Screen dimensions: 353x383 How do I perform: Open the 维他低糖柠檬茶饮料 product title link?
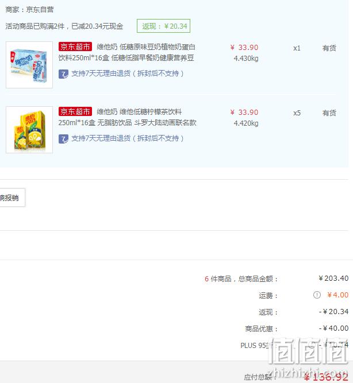point(127,117)
